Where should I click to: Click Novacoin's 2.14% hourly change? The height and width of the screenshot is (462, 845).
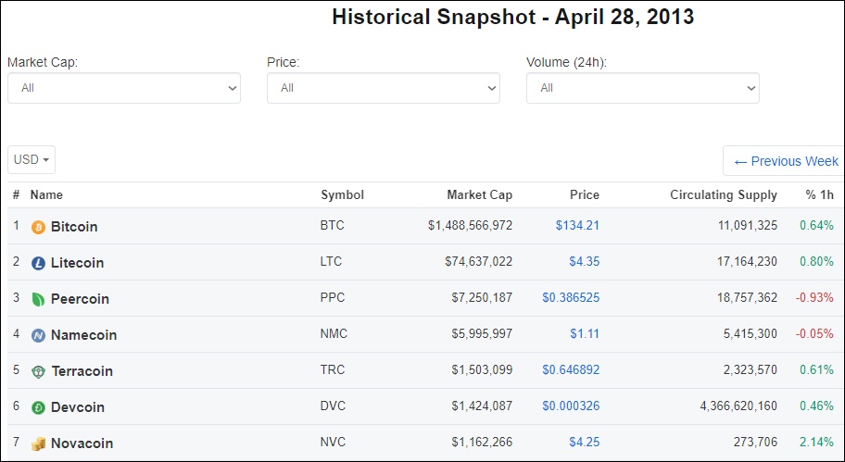coord(816,442)
